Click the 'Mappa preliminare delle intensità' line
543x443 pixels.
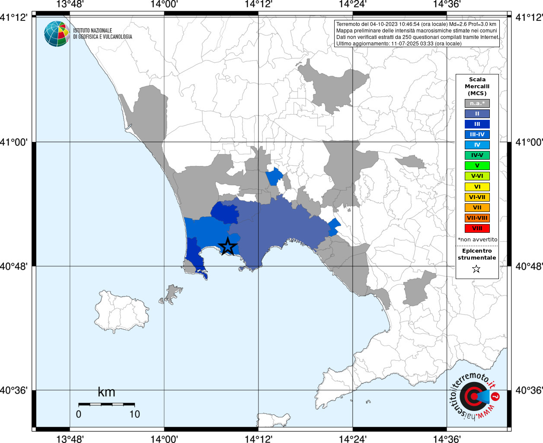click(x=417, y=31)
